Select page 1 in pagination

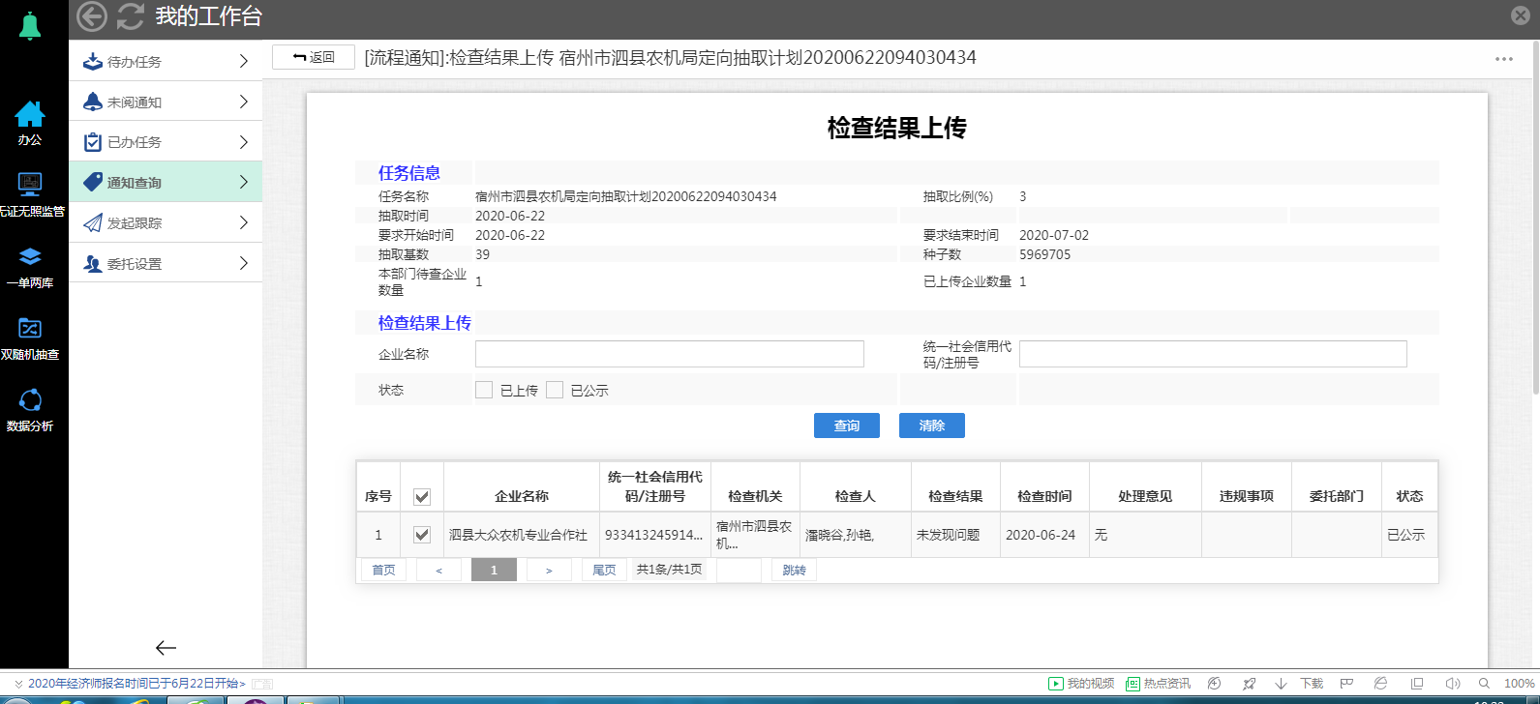click(494, 570)
